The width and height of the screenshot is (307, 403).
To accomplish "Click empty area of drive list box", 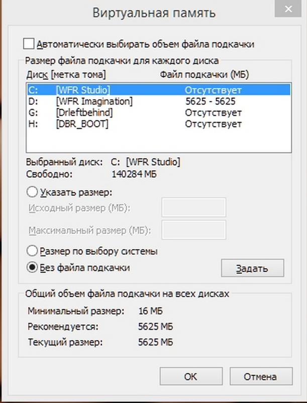I will 159,141.
